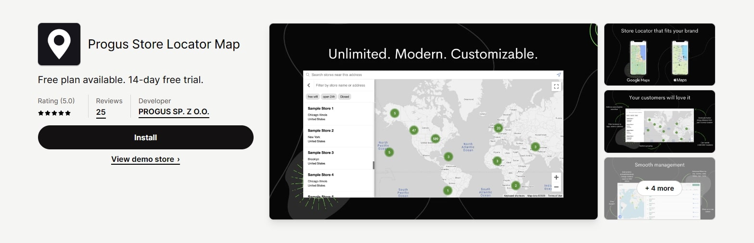Select Sample Store 1 in the list
Image resolution: width=754 pixels, height=243 pixels.
tap(339, 114)
